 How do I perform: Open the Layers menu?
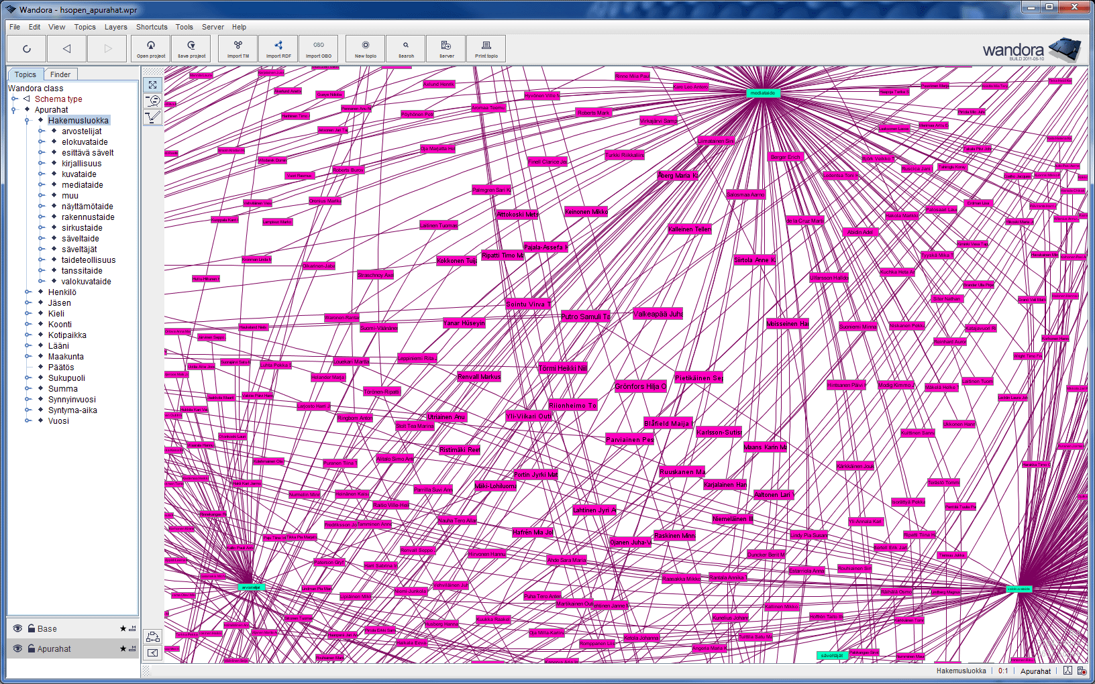(x=115, y=27)
